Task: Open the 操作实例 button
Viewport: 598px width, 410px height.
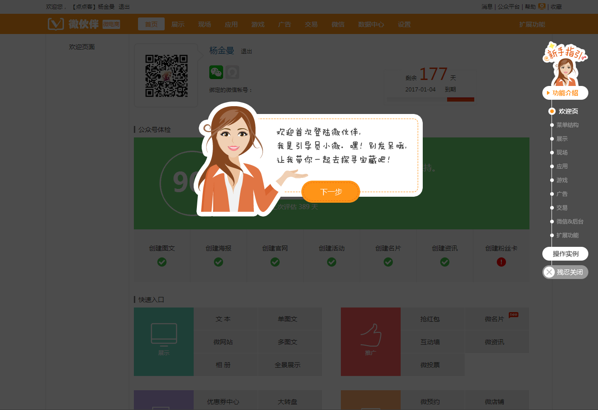Action: click(565, 254)
